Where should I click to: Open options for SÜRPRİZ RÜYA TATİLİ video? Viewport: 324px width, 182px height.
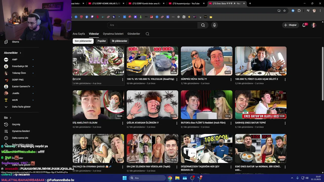pyautogui.click(x=231, y=79)
